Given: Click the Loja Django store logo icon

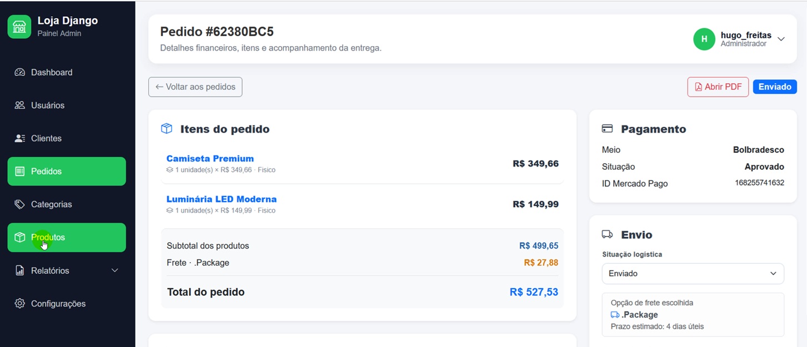Looking at the screenshot, I should (x=19, y=27).
